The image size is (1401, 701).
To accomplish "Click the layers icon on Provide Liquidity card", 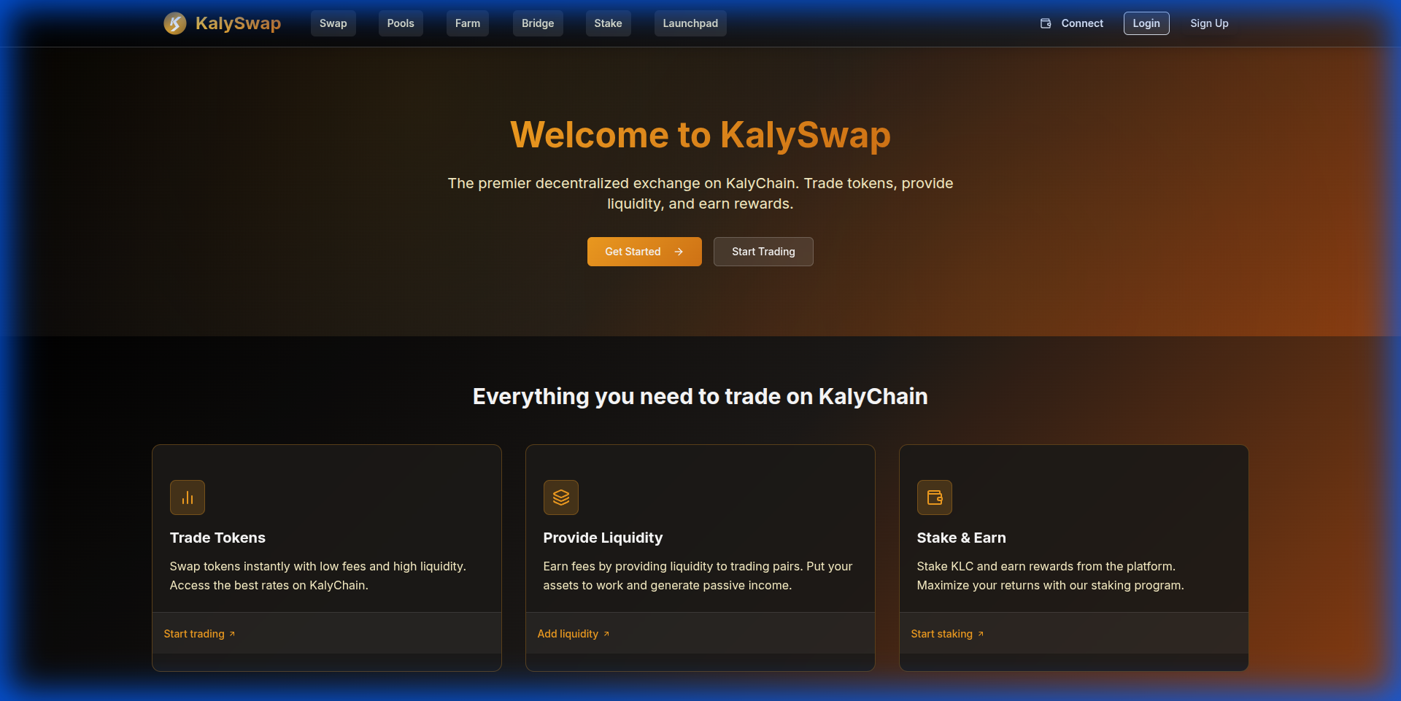I will [560, 497].
